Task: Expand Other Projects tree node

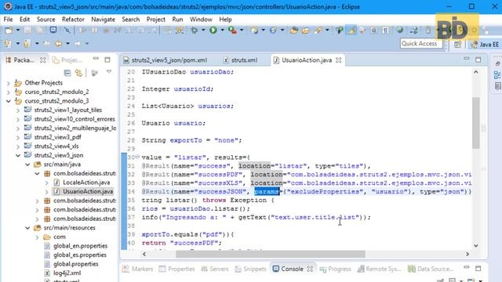Action: coord(9,83)
